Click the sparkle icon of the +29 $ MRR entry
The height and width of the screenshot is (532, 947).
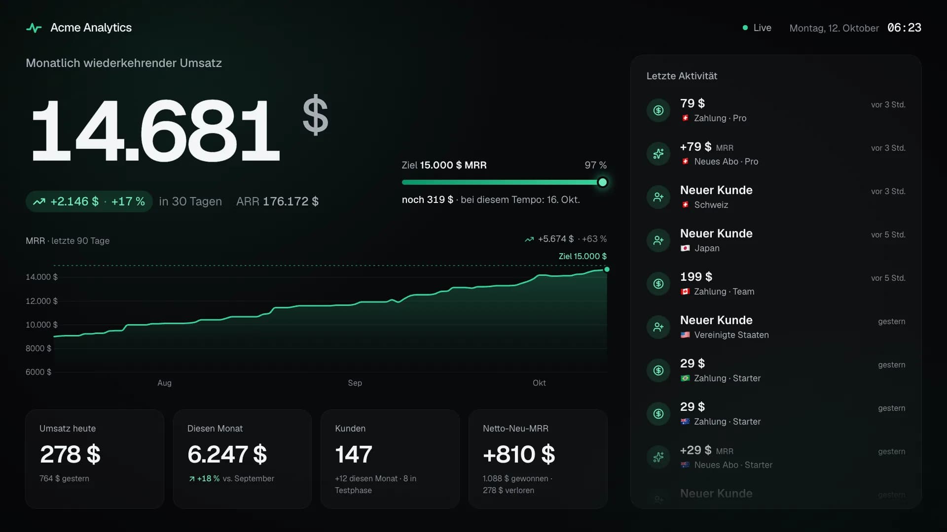pos(658,457)
